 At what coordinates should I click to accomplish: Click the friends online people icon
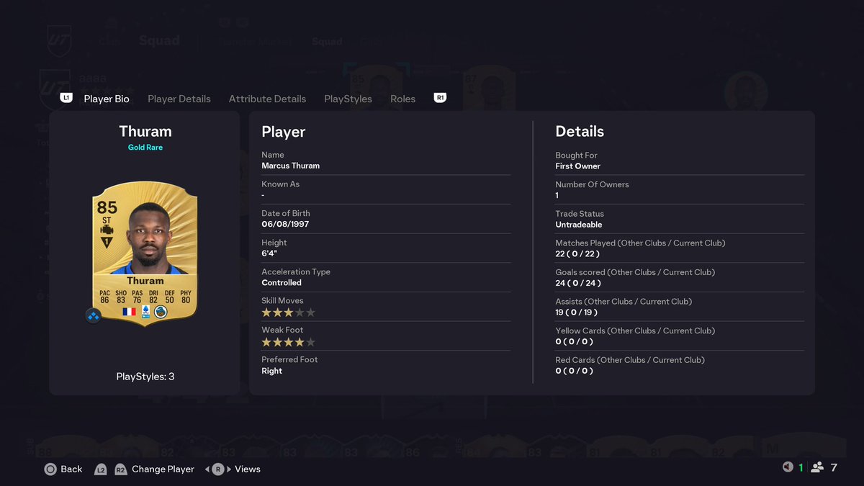[817, 467]
